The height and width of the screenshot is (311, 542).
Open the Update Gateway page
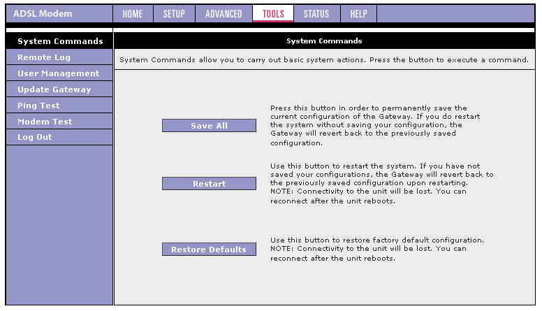59,89
